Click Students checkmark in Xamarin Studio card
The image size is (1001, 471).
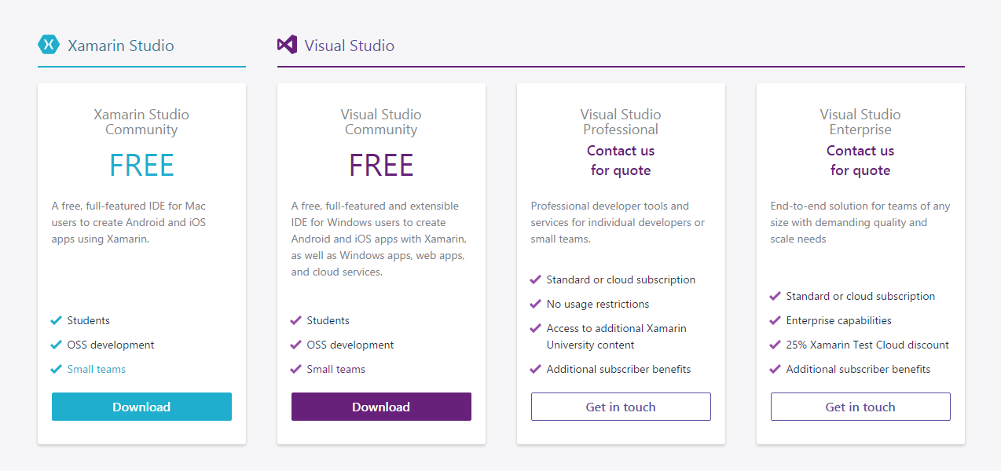(x=57, y=320)
